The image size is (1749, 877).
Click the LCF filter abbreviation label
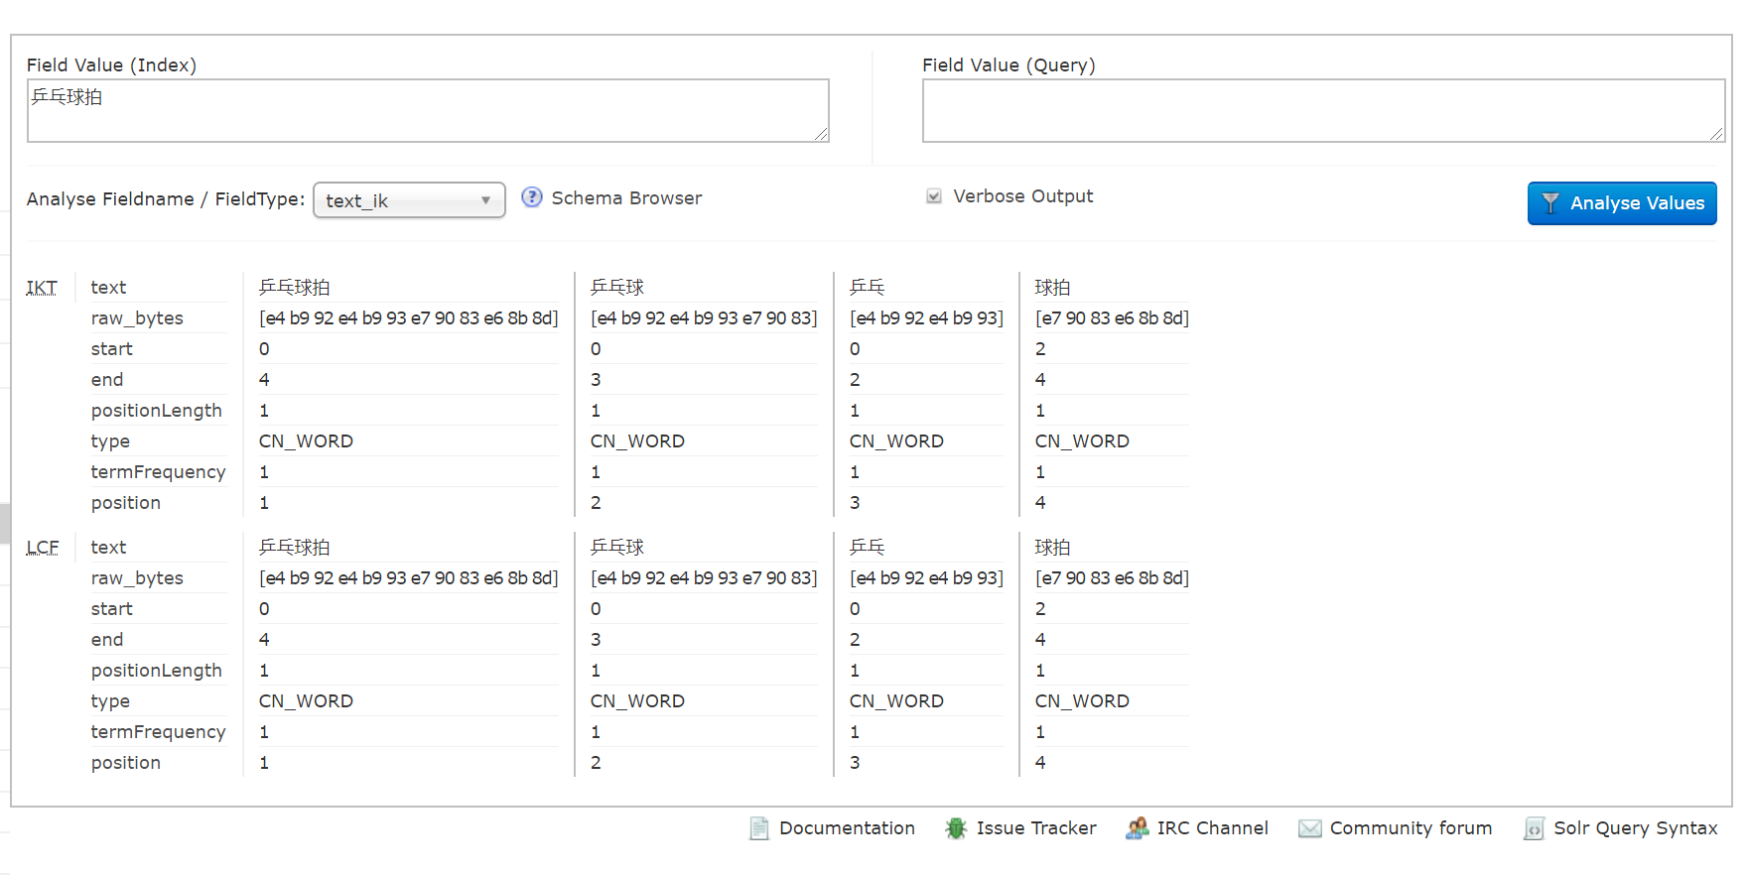43,548
